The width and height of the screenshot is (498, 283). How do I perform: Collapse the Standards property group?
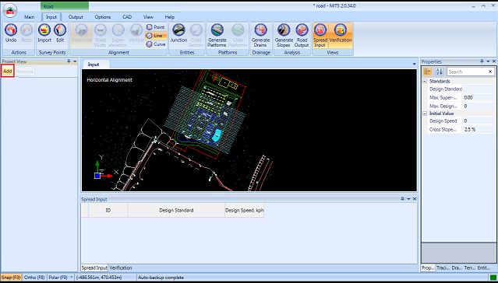[425, 81]
